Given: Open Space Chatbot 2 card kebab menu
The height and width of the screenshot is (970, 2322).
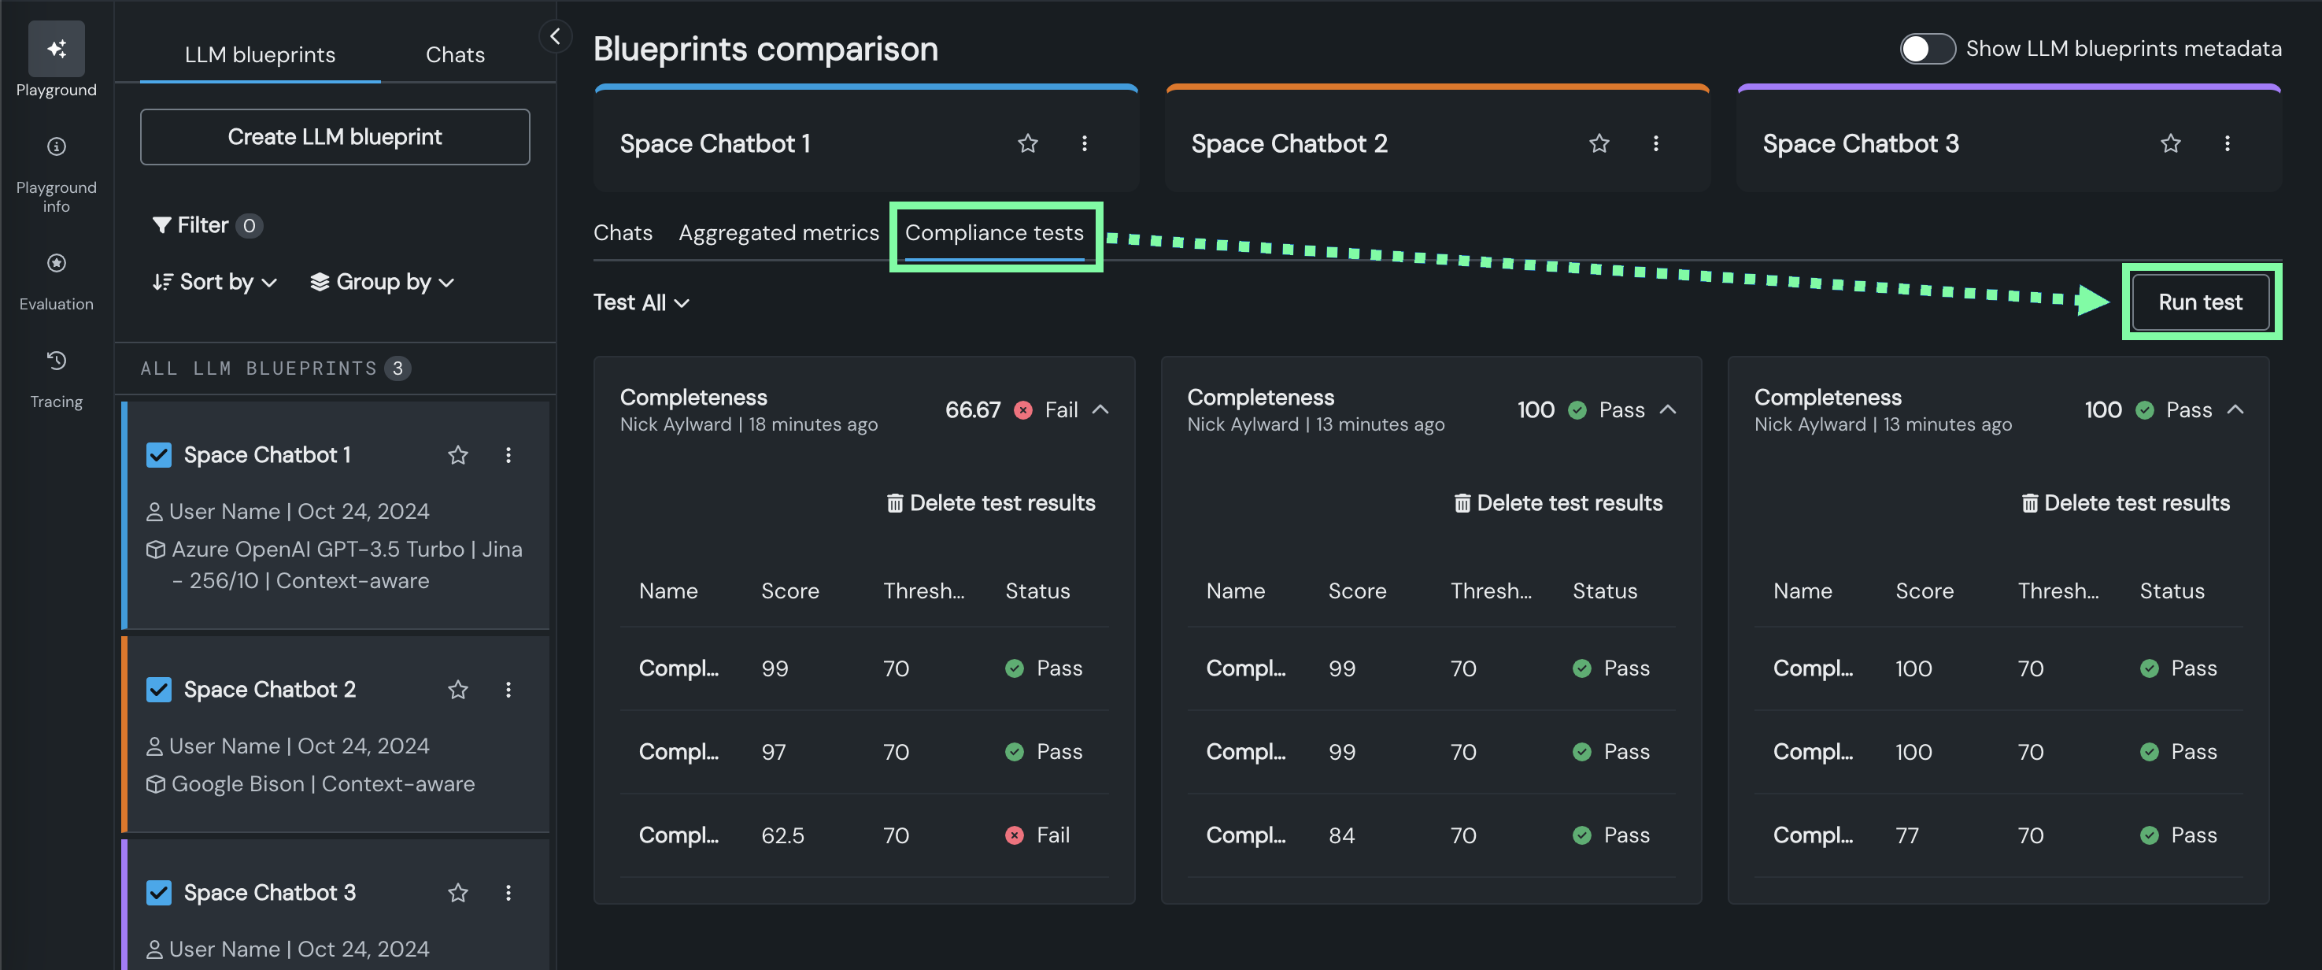Looking at the screenshot, I should click(1656, 143).
